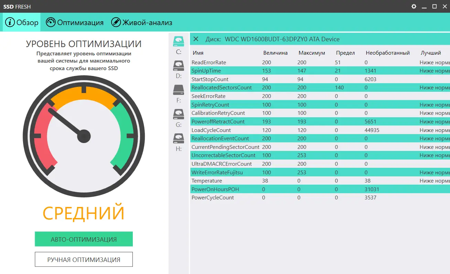Viewport: 450px width, 274px height.
Task: Switch to the Обзор tab
Action: tap(22, 22)
